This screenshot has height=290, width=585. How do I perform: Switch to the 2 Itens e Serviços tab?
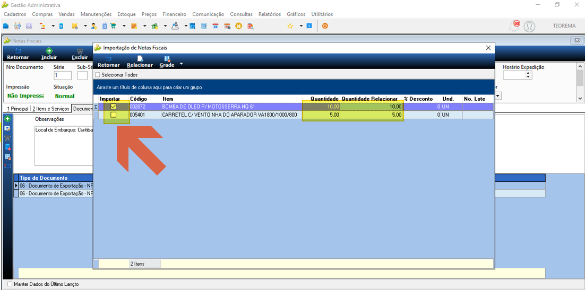coord(51,109)
